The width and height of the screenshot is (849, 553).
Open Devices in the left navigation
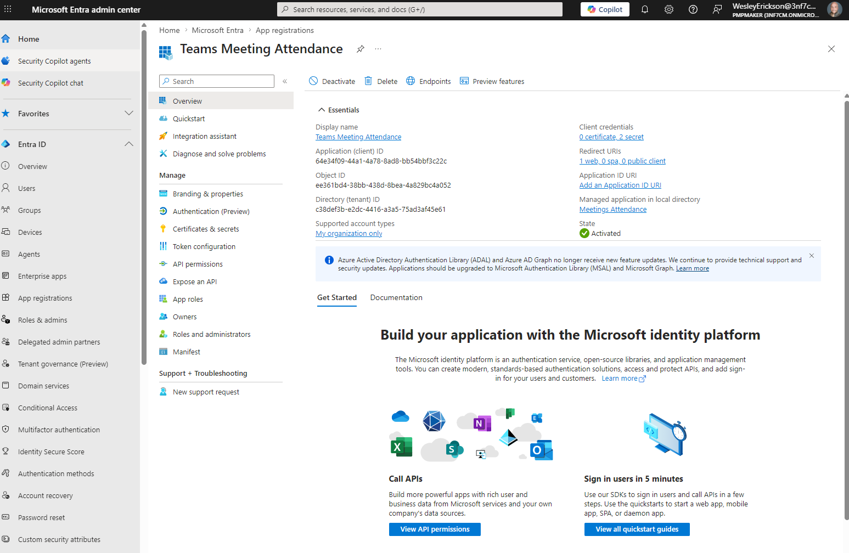pos(70,232)
